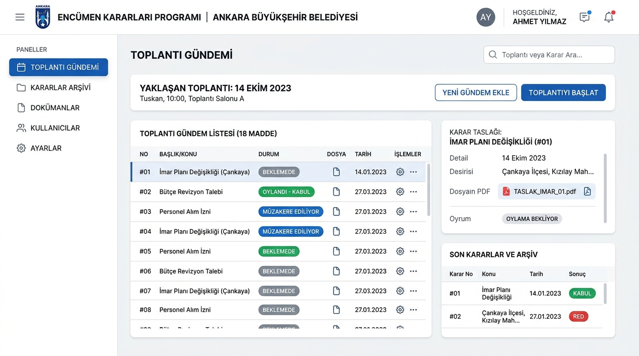Open the AY user avatar
Image resolution: width=639 pixels, height=356 pixels.
click(486, 17)
